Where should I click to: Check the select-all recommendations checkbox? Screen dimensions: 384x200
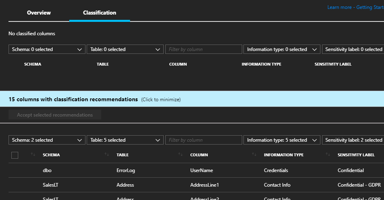tap(15, 155)
